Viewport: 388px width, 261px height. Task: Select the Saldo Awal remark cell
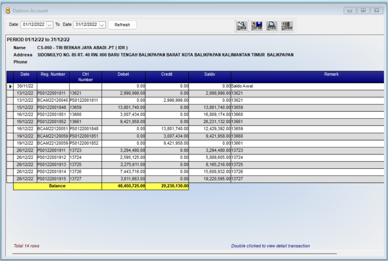[x=307, y=86]
